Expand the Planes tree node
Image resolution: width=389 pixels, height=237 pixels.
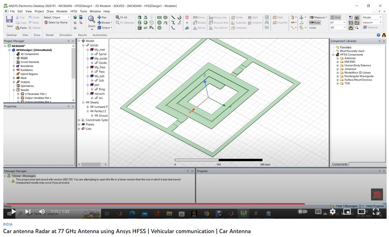[79, 124]
